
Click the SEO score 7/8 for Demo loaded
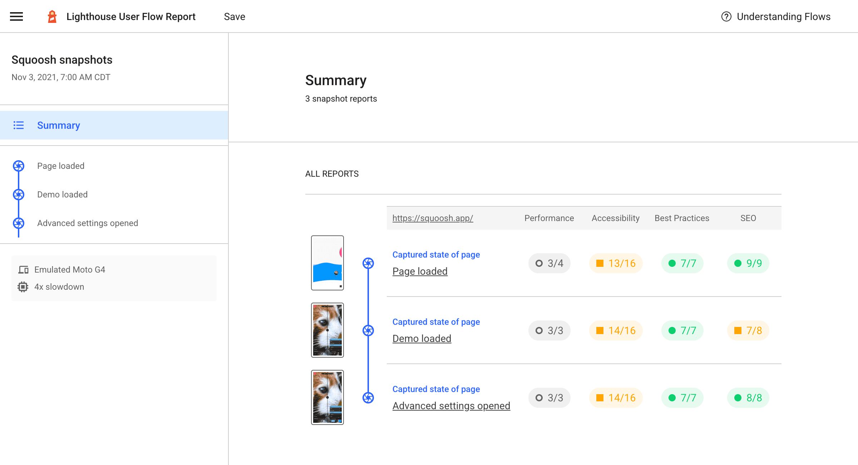747,330
